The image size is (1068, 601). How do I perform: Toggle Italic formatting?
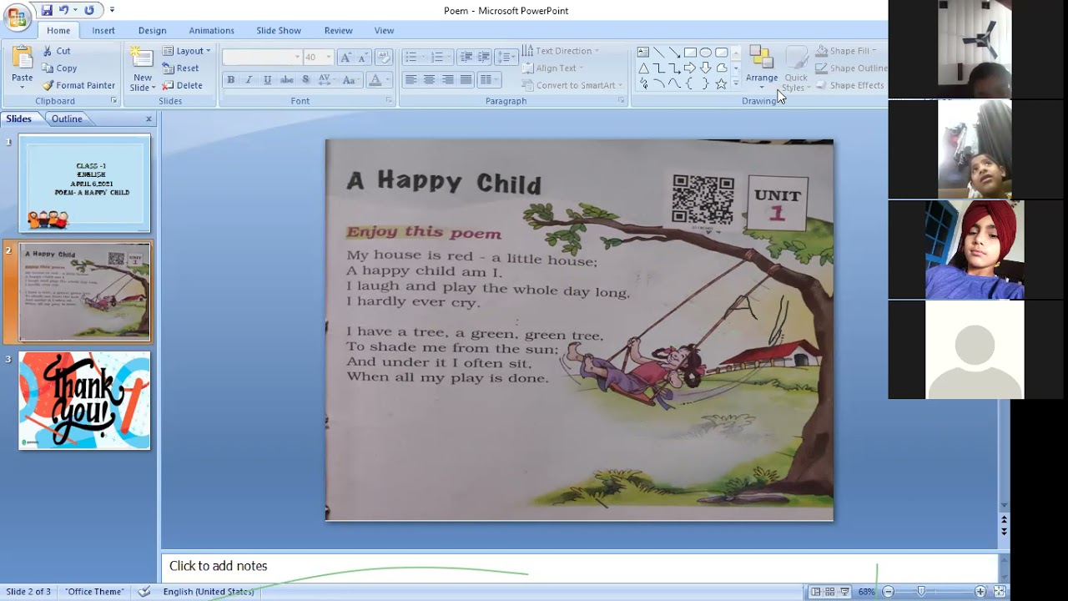[x=249, y=80]
